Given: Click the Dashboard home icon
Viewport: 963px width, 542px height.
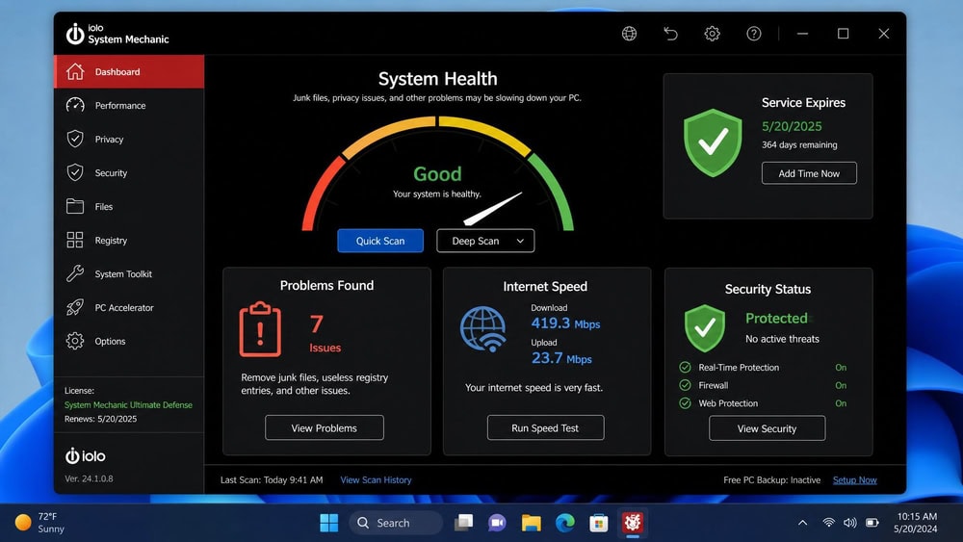Looking at the screenshot, I should 75,71.
